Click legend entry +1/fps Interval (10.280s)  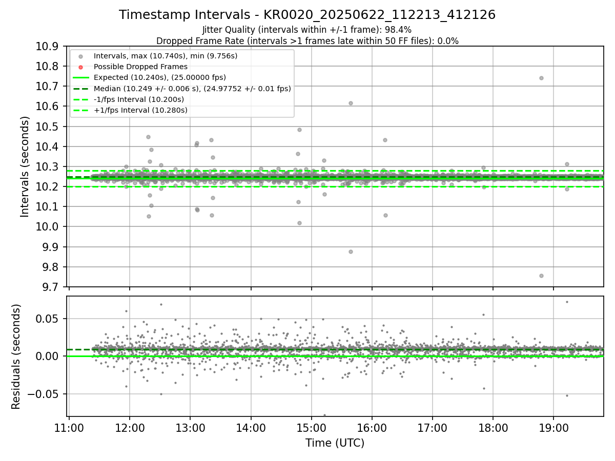[140, 110]
